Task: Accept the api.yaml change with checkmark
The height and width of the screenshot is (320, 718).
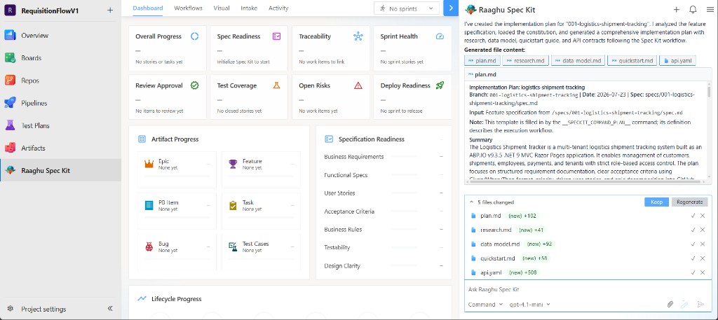Action: click(x=693, y=272)
